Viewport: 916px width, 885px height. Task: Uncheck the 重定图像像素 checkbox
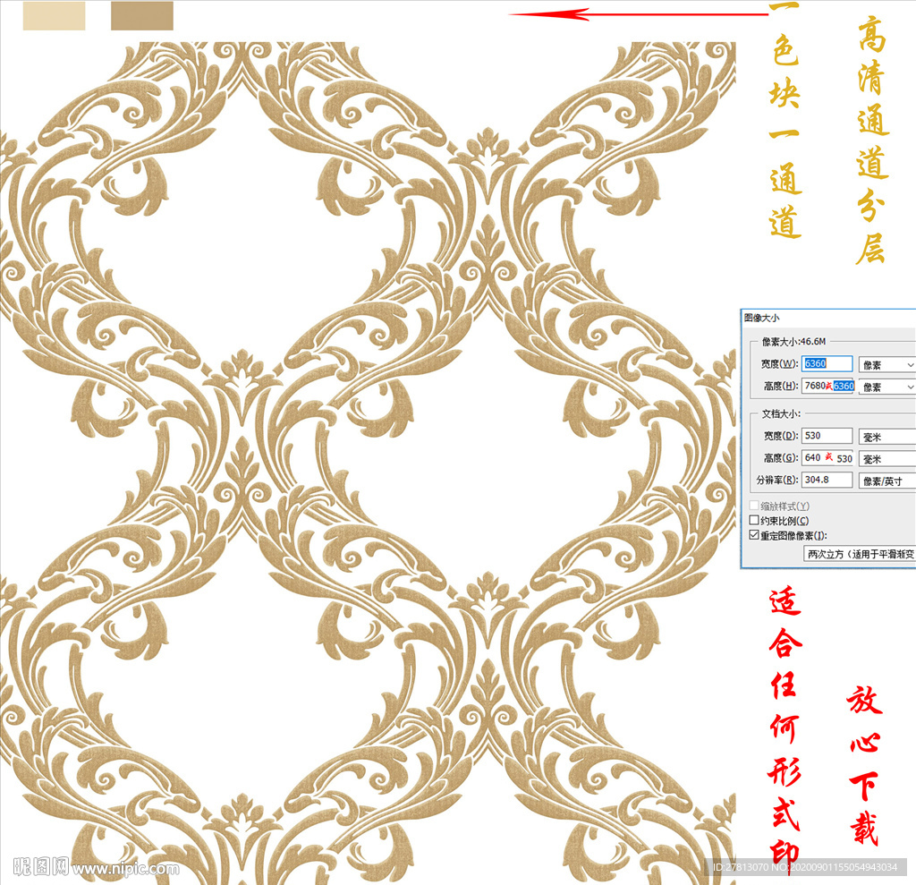click(754, 535)
